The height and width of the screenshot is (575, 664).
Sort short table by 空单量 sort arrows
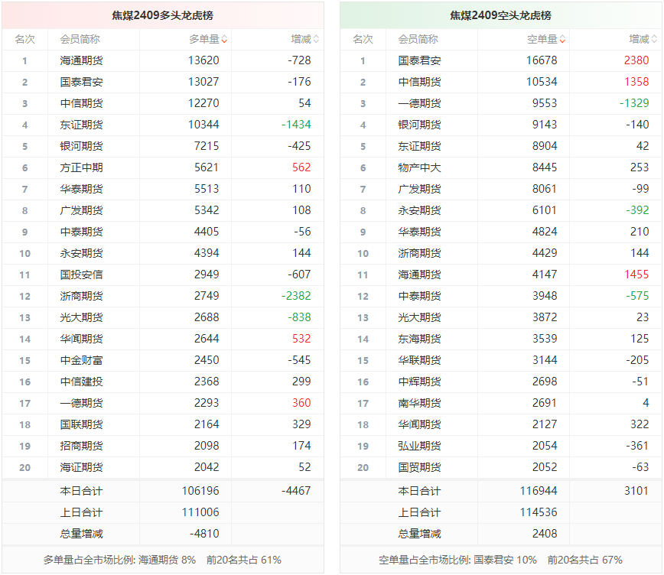tap(562, 39)
